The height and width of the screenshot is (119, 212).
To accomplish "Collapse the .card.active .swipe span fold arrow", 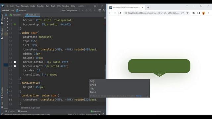I will click(19, 96).
